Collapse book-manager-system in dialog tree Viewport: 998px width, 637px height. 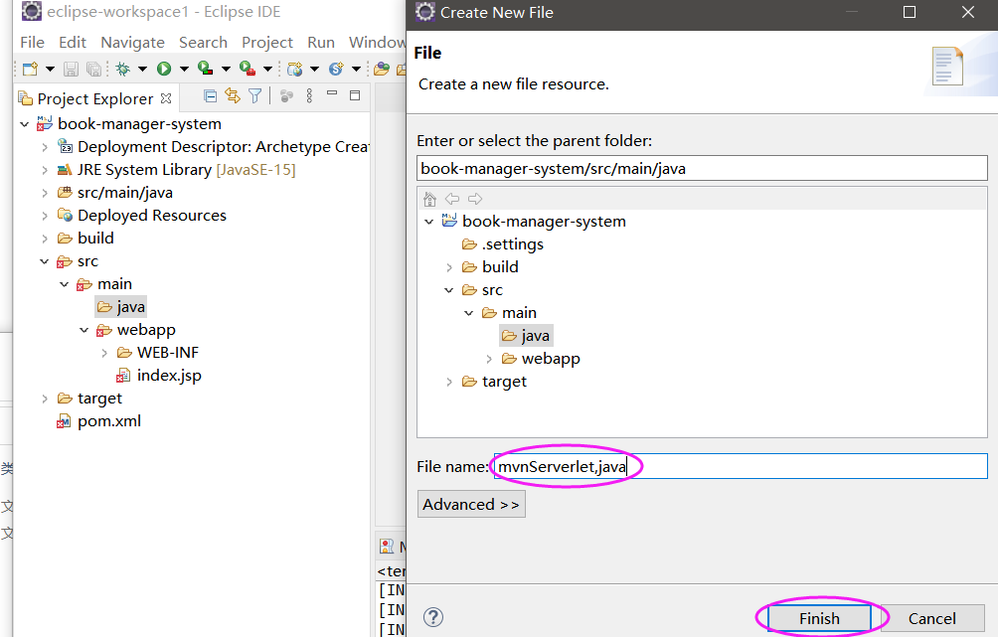click(429, 222)
